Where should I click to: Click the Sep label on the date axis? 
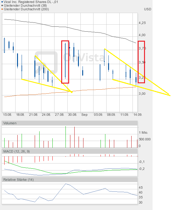coord(84,115)
